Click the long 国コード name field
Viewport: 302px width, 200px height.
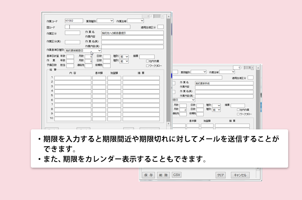pyautogui.click(x=100, y=27)
